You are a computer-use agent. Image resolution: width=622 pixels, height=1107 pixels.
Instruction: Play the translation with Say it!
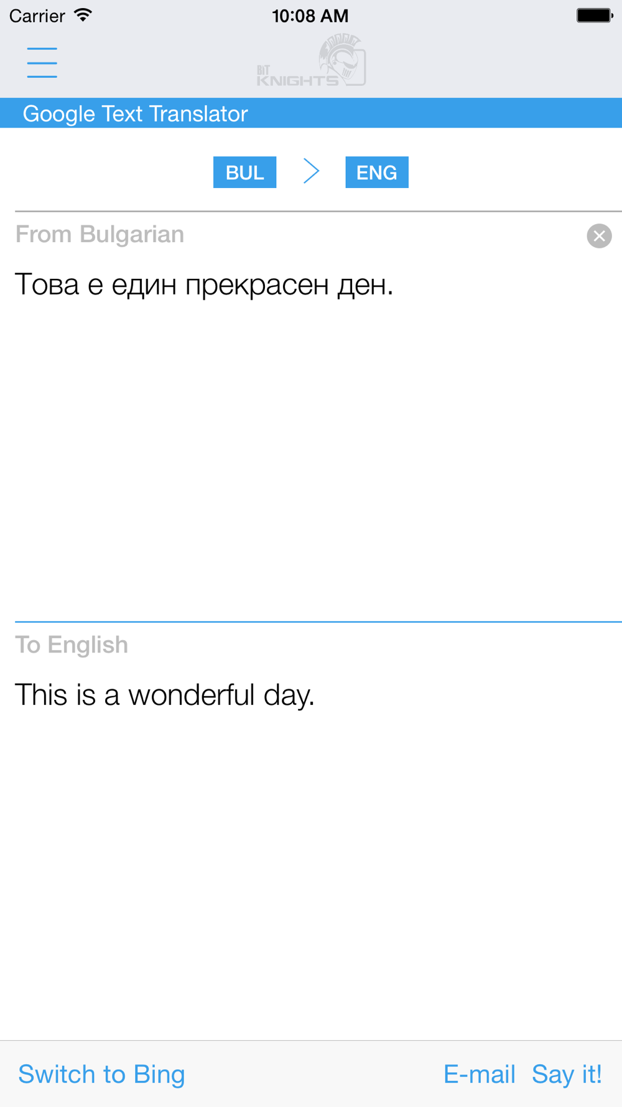pyautogui.click(x=567, y=1075)
